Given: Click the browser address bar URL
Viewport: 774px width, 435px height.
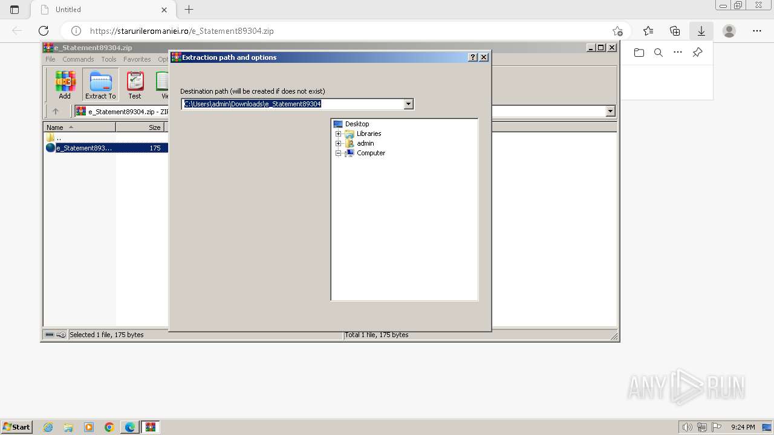Looking at the screenshot, I should click(181, 31).
